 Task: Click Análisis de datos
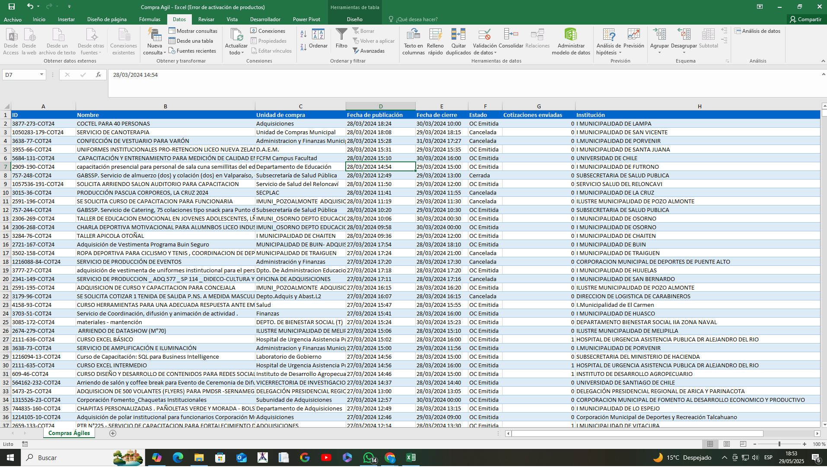tap(757, 31)
